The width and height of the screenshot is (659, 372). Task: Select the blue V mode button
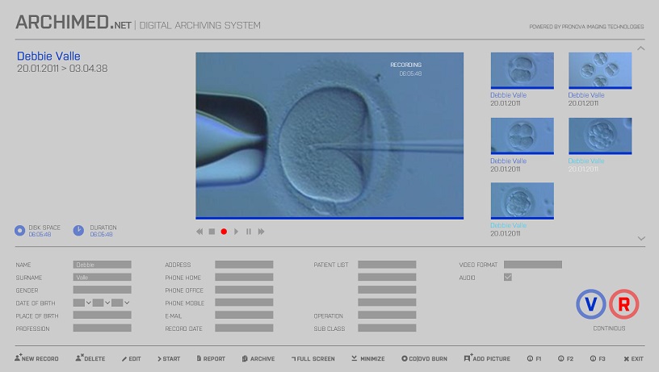(590, 304)
